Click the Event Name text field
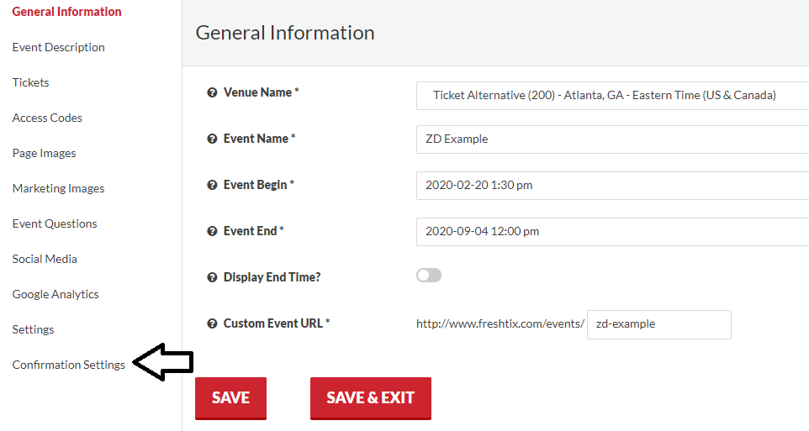 tap(612, 139)
